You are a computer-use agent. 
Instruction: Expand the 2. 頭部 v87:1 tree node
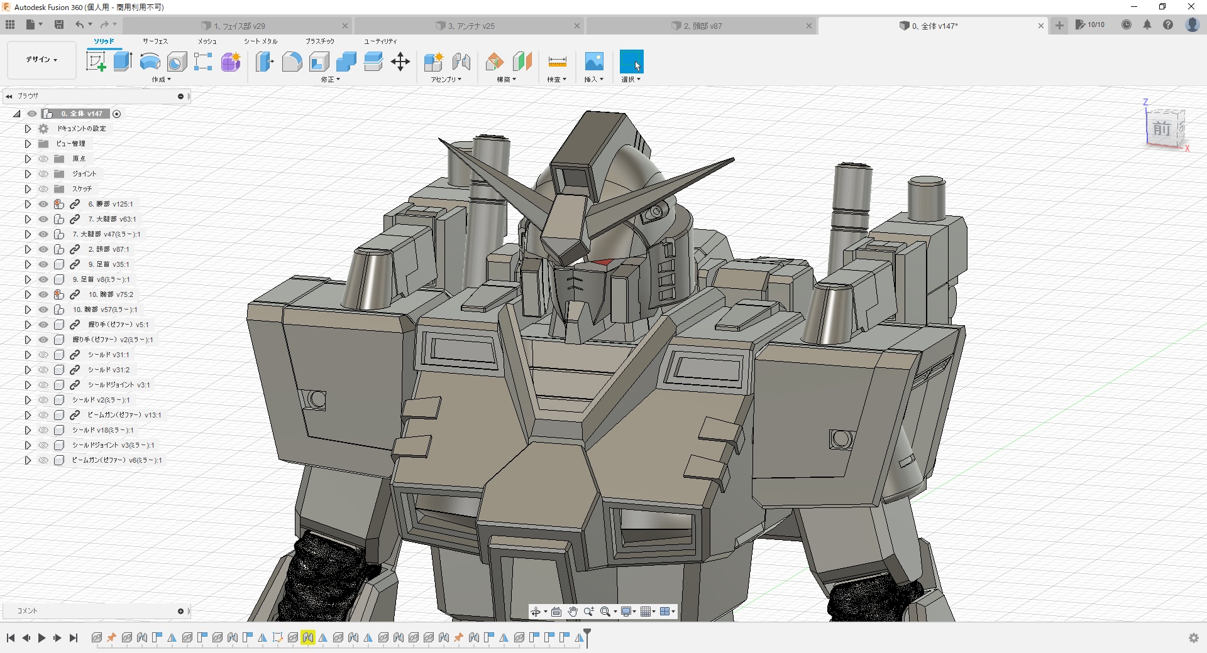click(x=28, y=249)
